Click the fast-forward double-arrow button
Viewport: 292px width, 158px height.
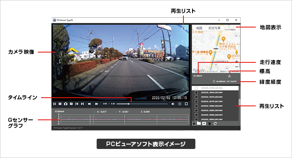[97, 104]
